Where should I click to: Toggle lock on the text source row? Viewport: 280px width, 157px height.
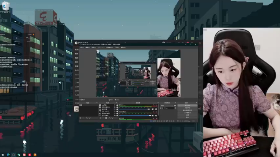point(117,111)
